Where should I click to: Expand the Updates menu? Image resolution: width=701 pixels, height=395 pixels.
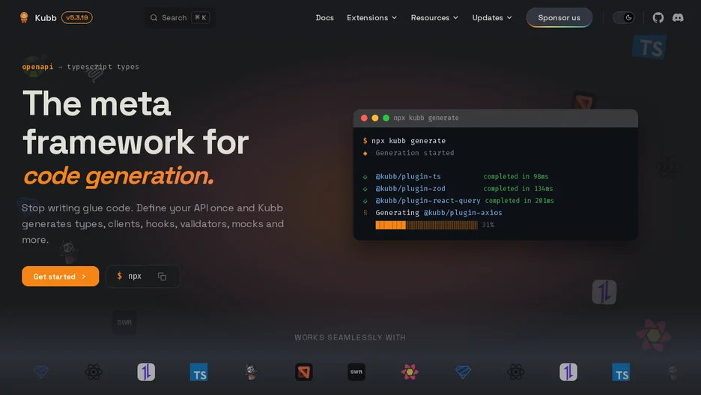coord(492,17)
